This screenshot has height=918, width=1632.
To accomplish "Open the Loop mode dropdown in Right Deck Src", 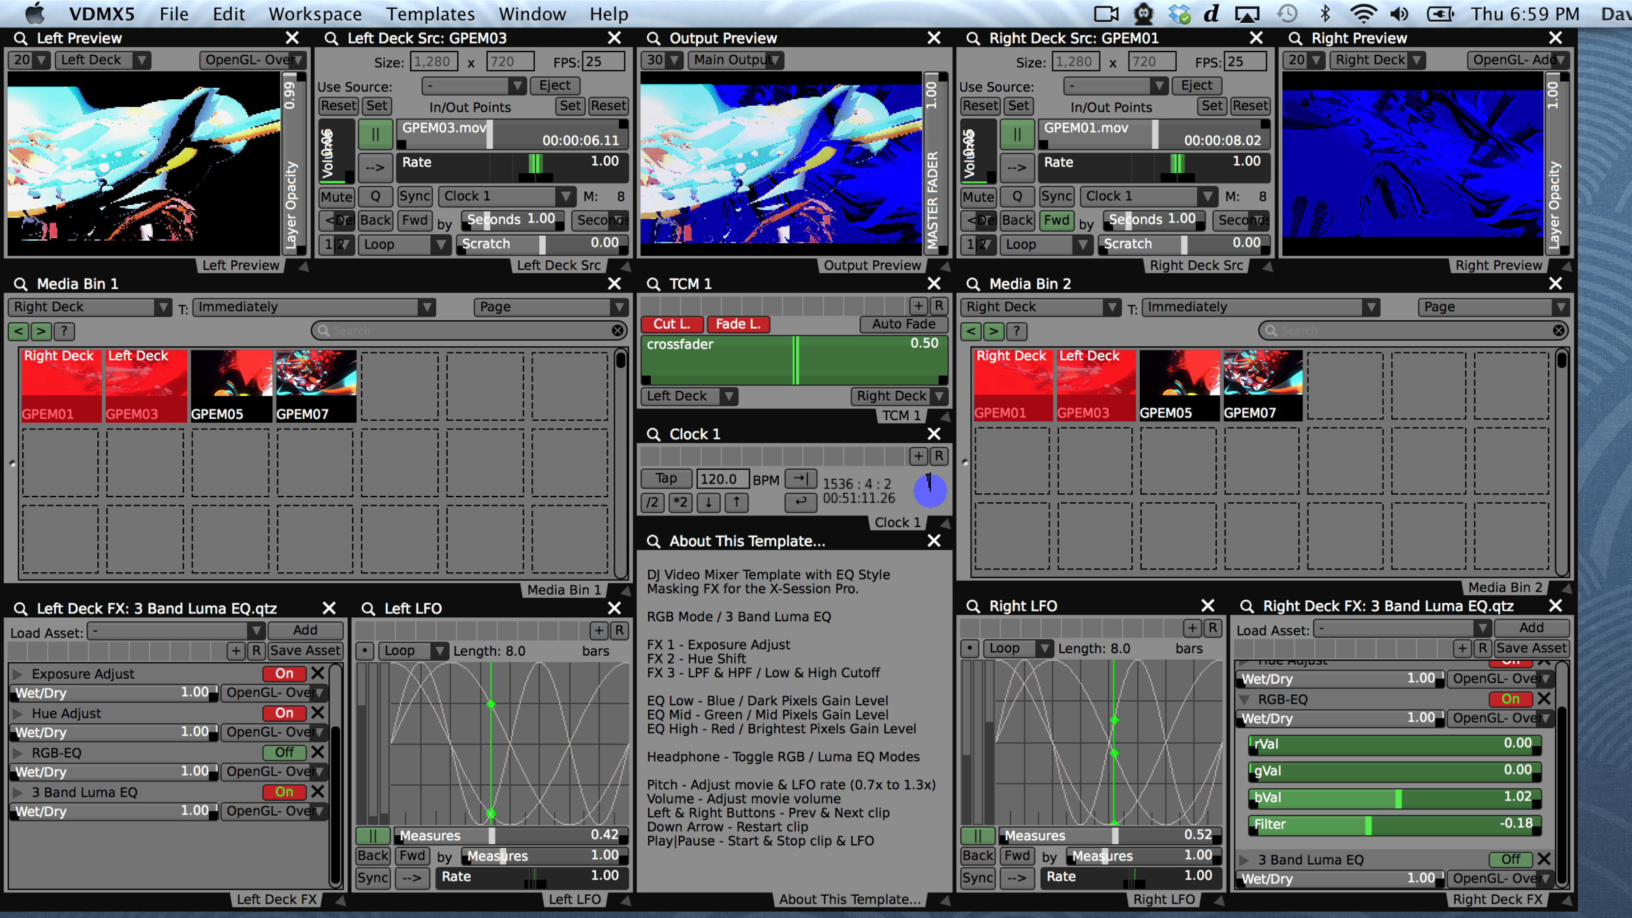I will (1046, 244).
